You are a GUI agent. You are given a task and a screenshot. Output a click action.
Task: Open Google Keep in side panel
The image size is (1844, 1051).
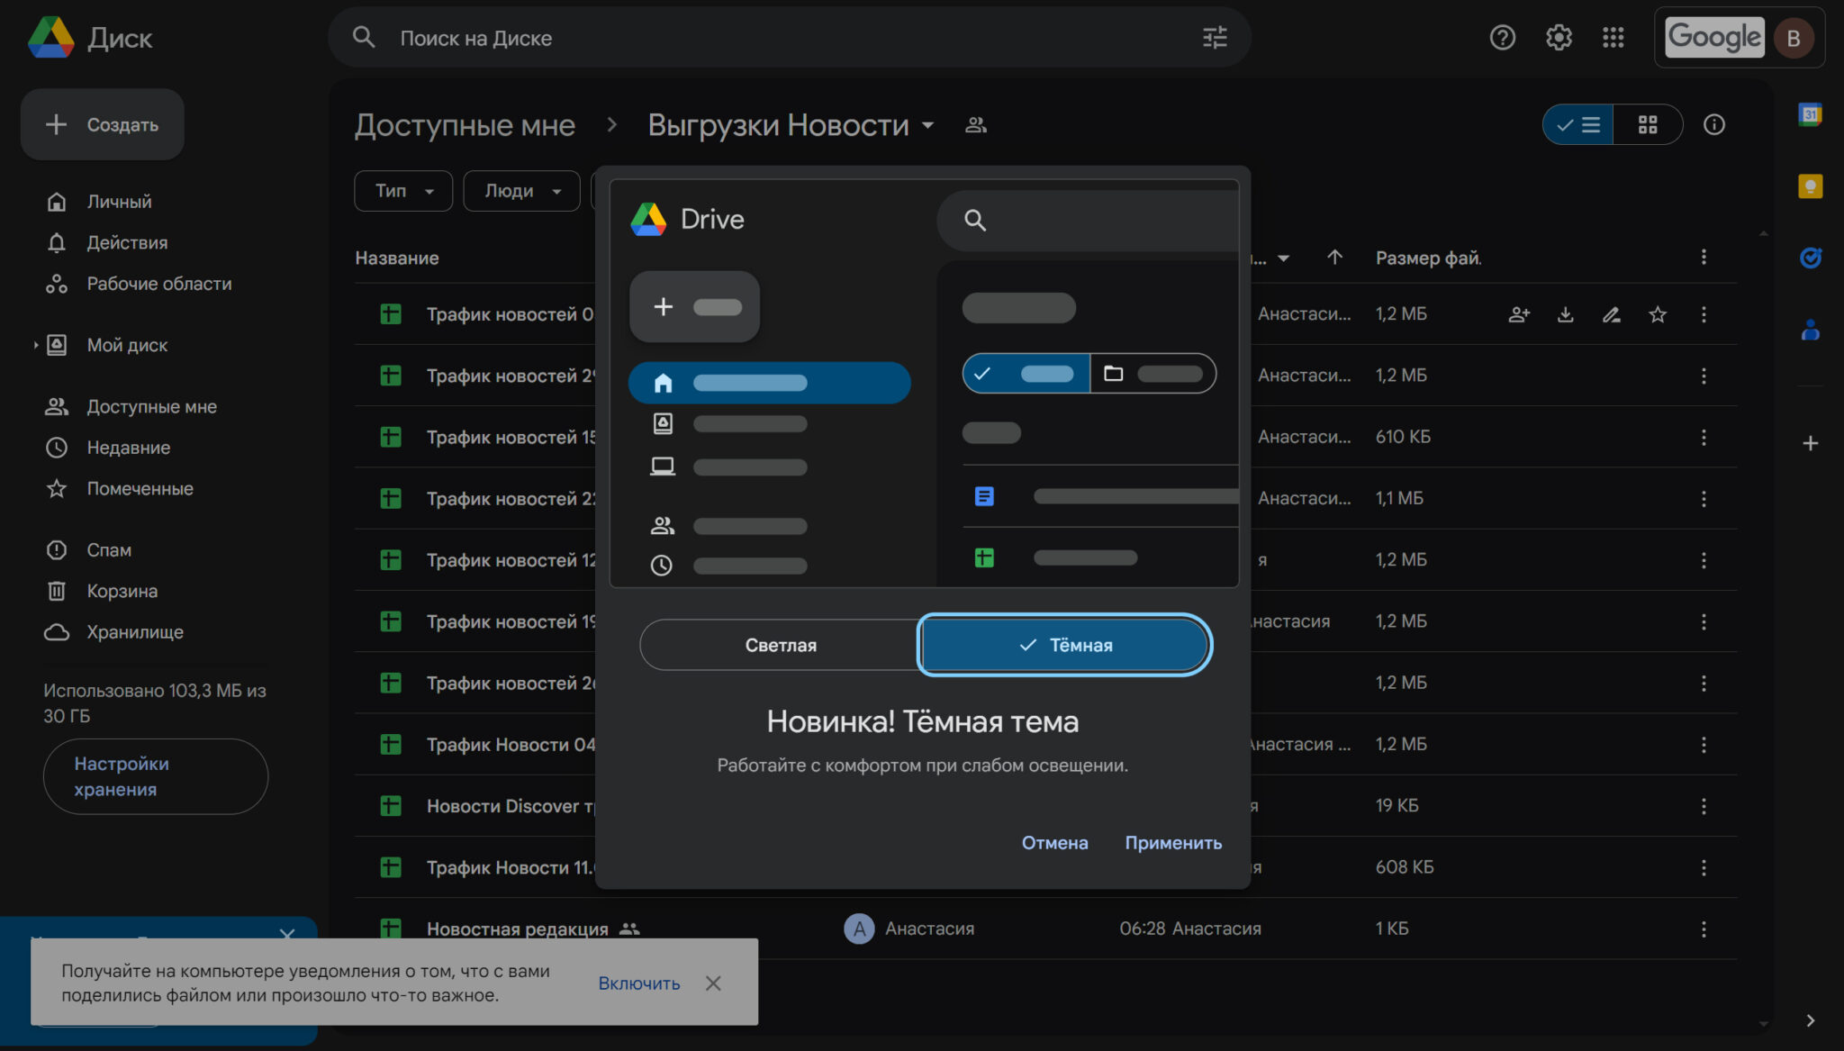1810,186
